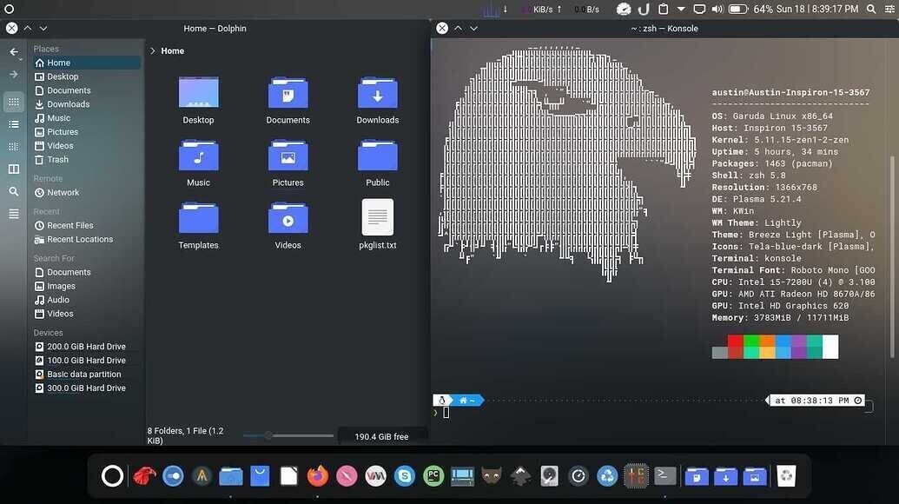The height and width of the screenshot is (504, 899).
Task: Open the clipboard widget in top panel
Action: tap(663, 10)
